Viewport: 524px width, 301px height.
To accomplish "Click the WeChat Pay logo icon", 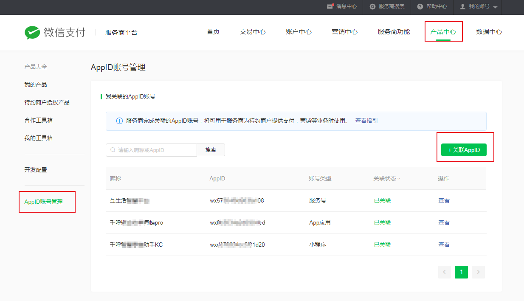I will tap(32, 32).
